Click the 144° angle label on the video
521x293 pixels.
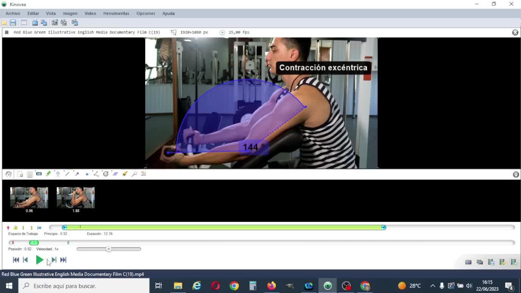tap(254, 147)
